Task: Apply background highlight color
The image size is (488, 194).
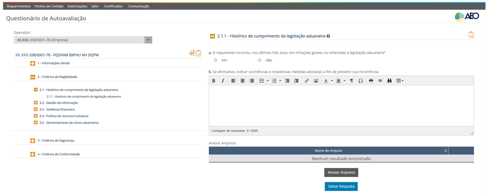Action: [339, 81]
